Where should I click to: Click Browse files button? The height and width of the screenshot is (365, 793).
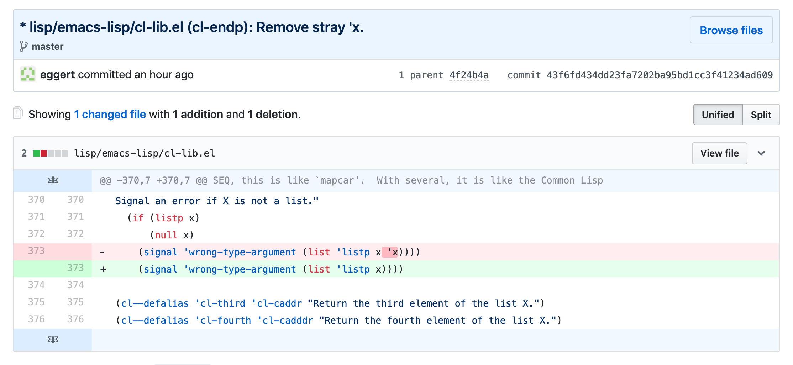[x=731, y=30]
